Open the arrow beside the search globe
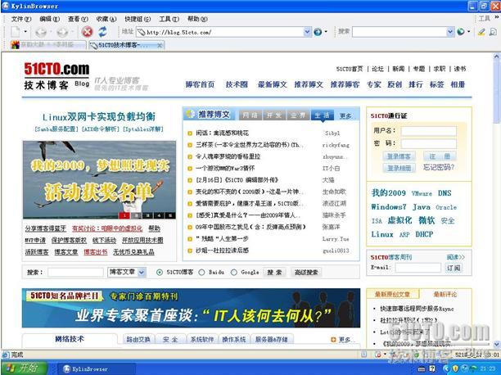Screen dimensions: 501x375 tap(469, 32)
